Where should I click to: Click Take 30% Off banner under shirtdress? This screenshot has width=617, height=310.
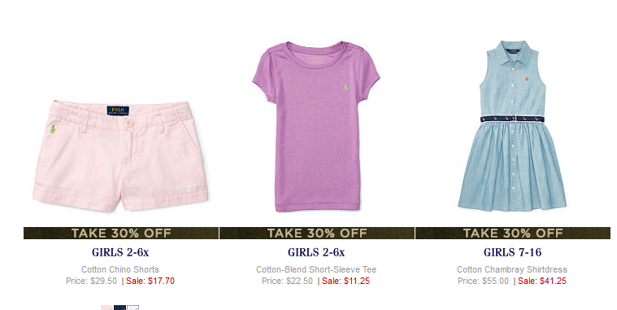[x=513, y=234]
